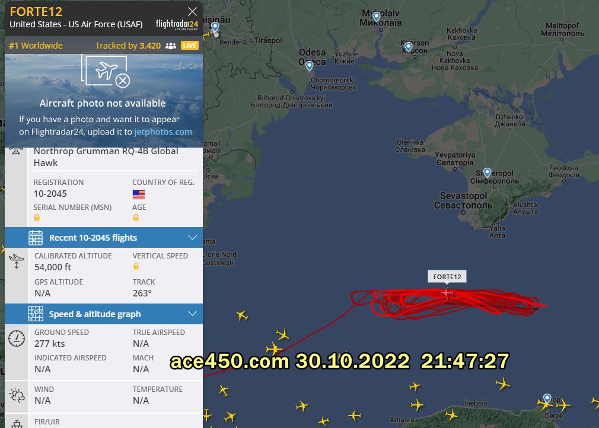Click the graph icon beside Speed & altitude

point(36,314)
